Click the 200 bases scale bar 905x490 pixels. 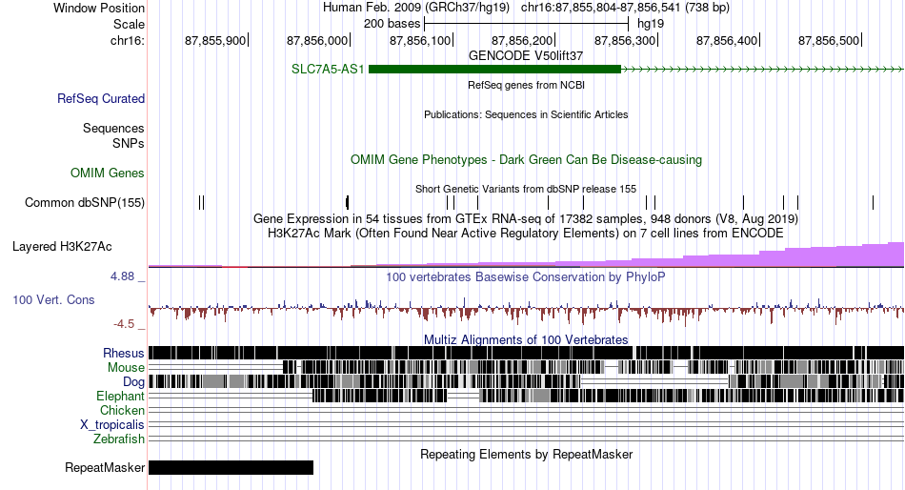click(526, 24)
